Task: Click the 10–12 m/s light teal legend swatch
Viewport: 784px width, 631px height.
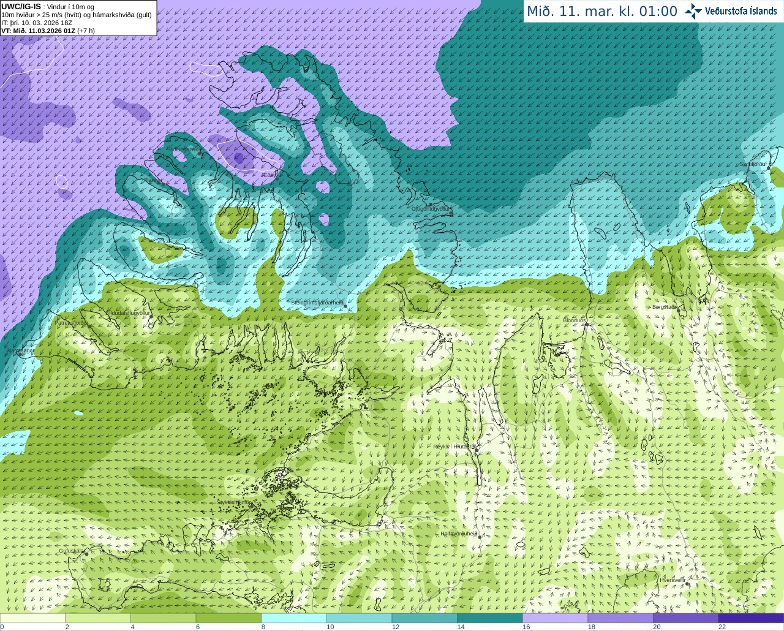Action: point(360,618)
